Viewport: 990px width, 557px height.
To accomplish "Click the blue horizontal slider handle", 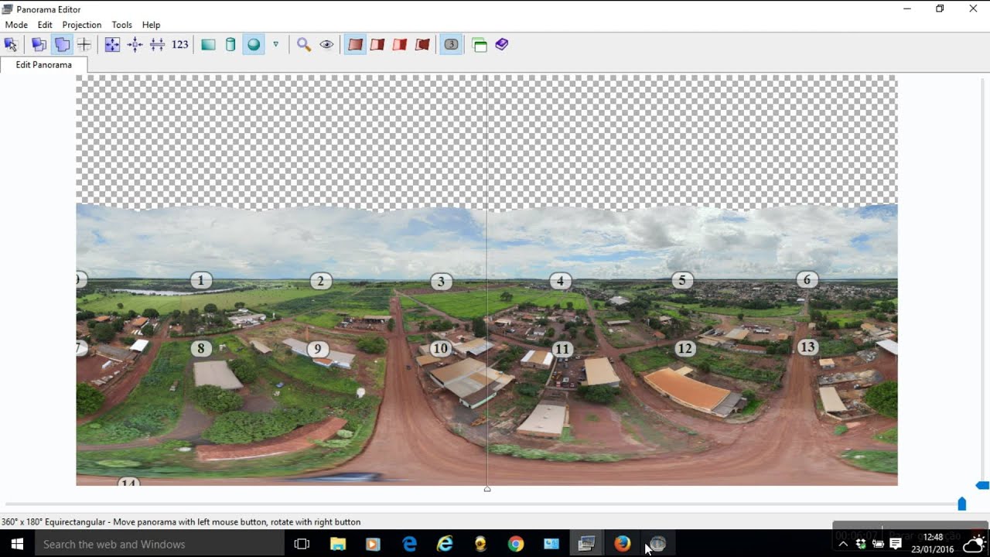I will click(x=962, y=504).
